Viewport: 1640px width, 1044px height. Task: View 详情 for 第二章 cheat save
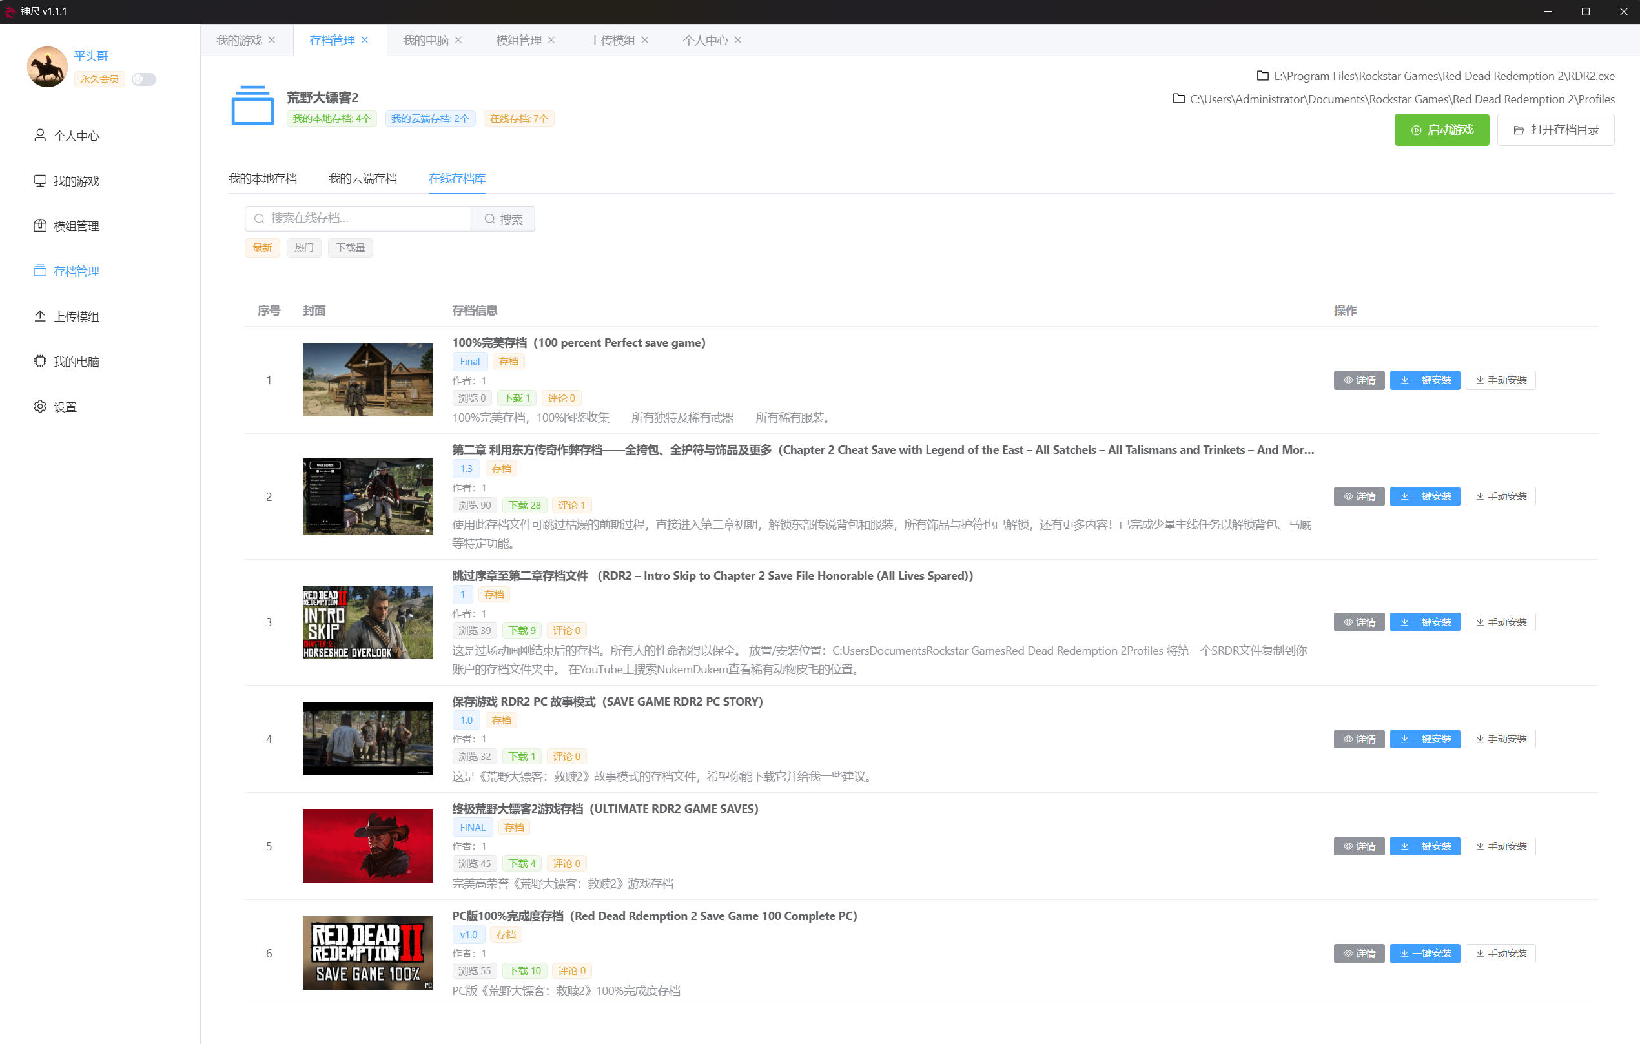(1359, 496)
